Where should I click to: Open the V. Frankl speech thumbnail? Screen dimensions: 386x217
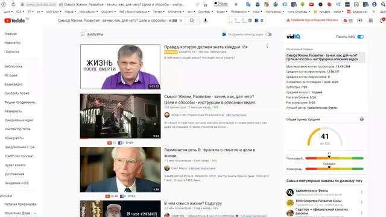[120, 169]
